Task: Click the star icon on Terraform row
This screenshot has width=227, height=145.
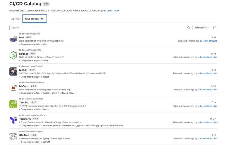Action: click(x=211, y=119)
